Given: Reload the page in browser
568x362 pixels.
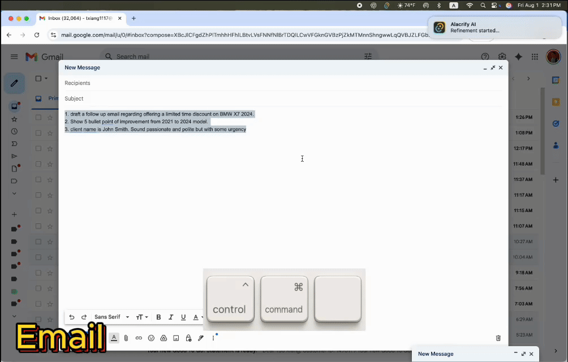Looking at the screenshot, I should 37,35.
